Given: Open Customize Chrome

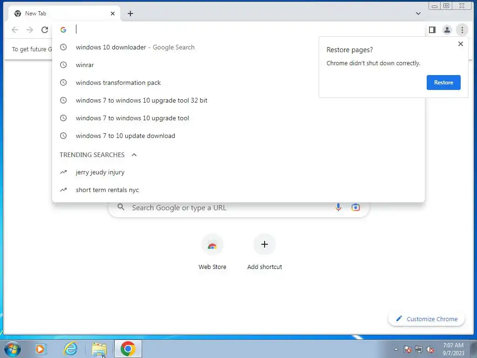Looking at the screenshot, I should tap(427, 319).
